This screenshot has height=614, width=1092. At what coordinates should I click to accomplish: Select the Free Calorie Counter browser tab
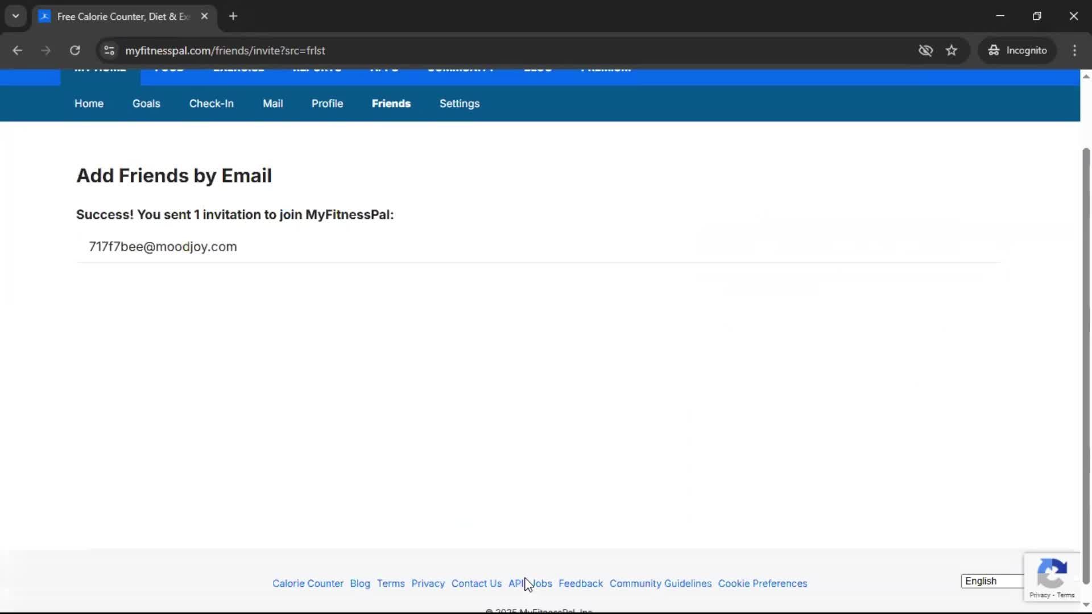point(123,16)
